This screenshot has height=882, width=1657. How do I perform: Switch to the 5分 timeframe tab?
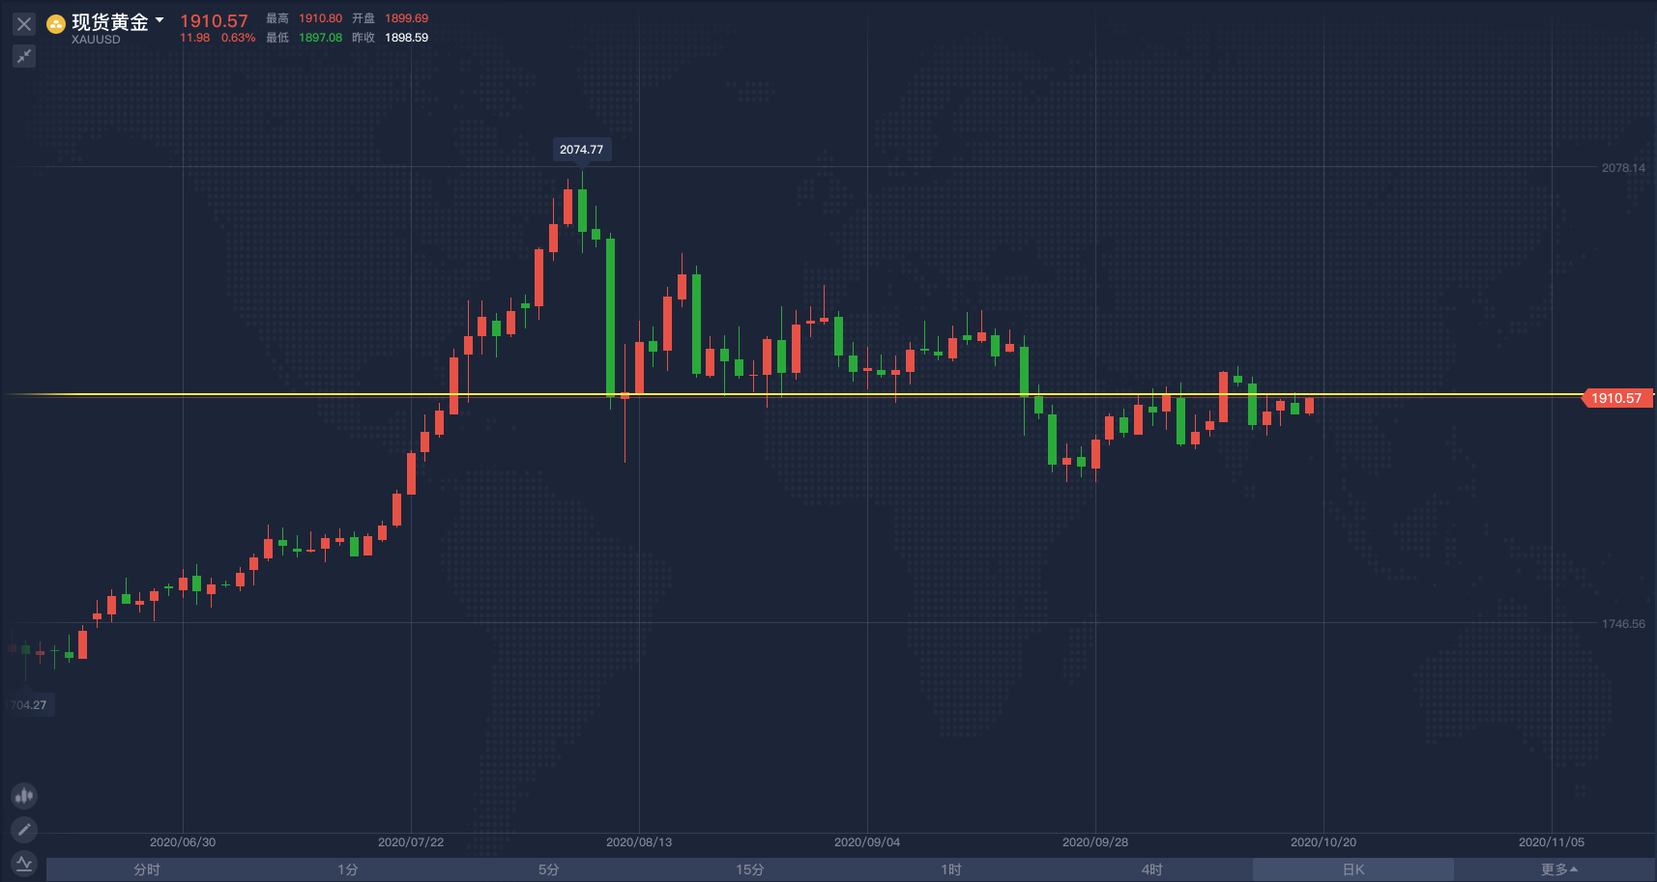(549, 869)
